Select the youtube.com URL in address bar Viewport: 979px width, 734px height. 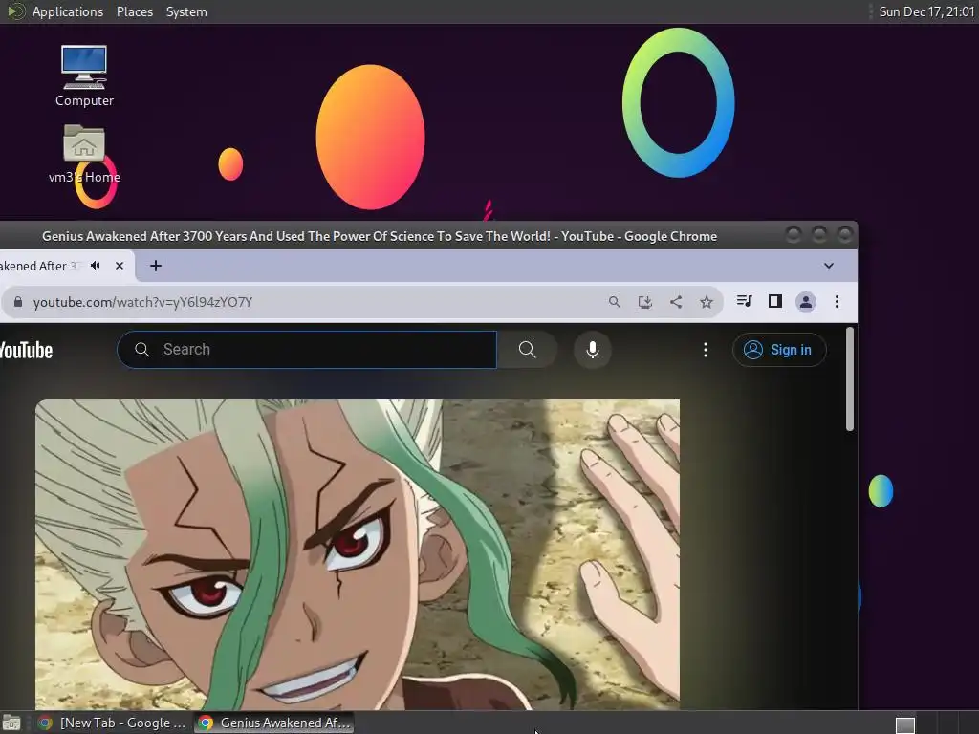[143, 302]
